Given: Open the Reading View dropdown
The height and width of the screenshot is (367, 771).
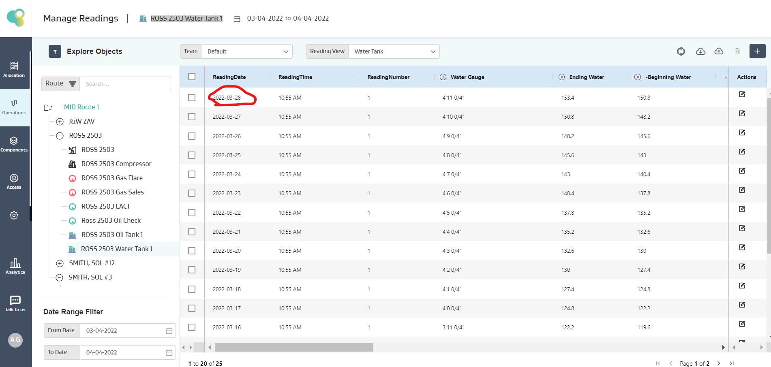Looking at the screenshot, I should point(394,51).
